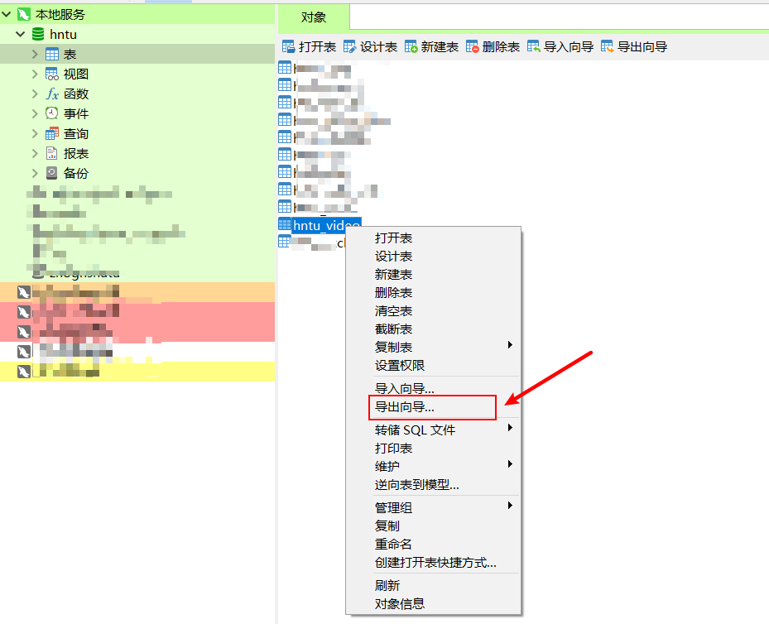Open the 查询 icon in the sidebar

[x=50, y=133]
